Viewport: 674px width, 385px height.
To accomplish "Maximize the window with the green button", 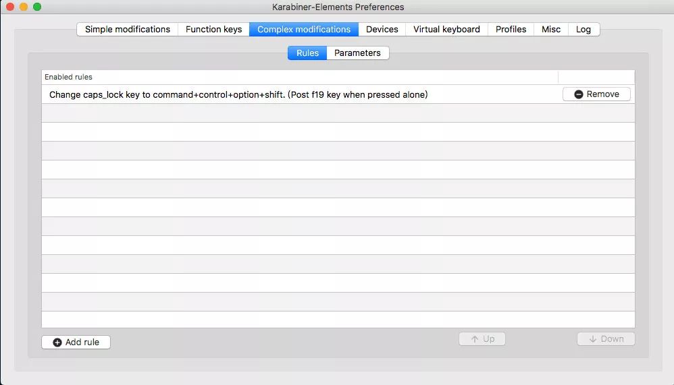I will [37, 7].
